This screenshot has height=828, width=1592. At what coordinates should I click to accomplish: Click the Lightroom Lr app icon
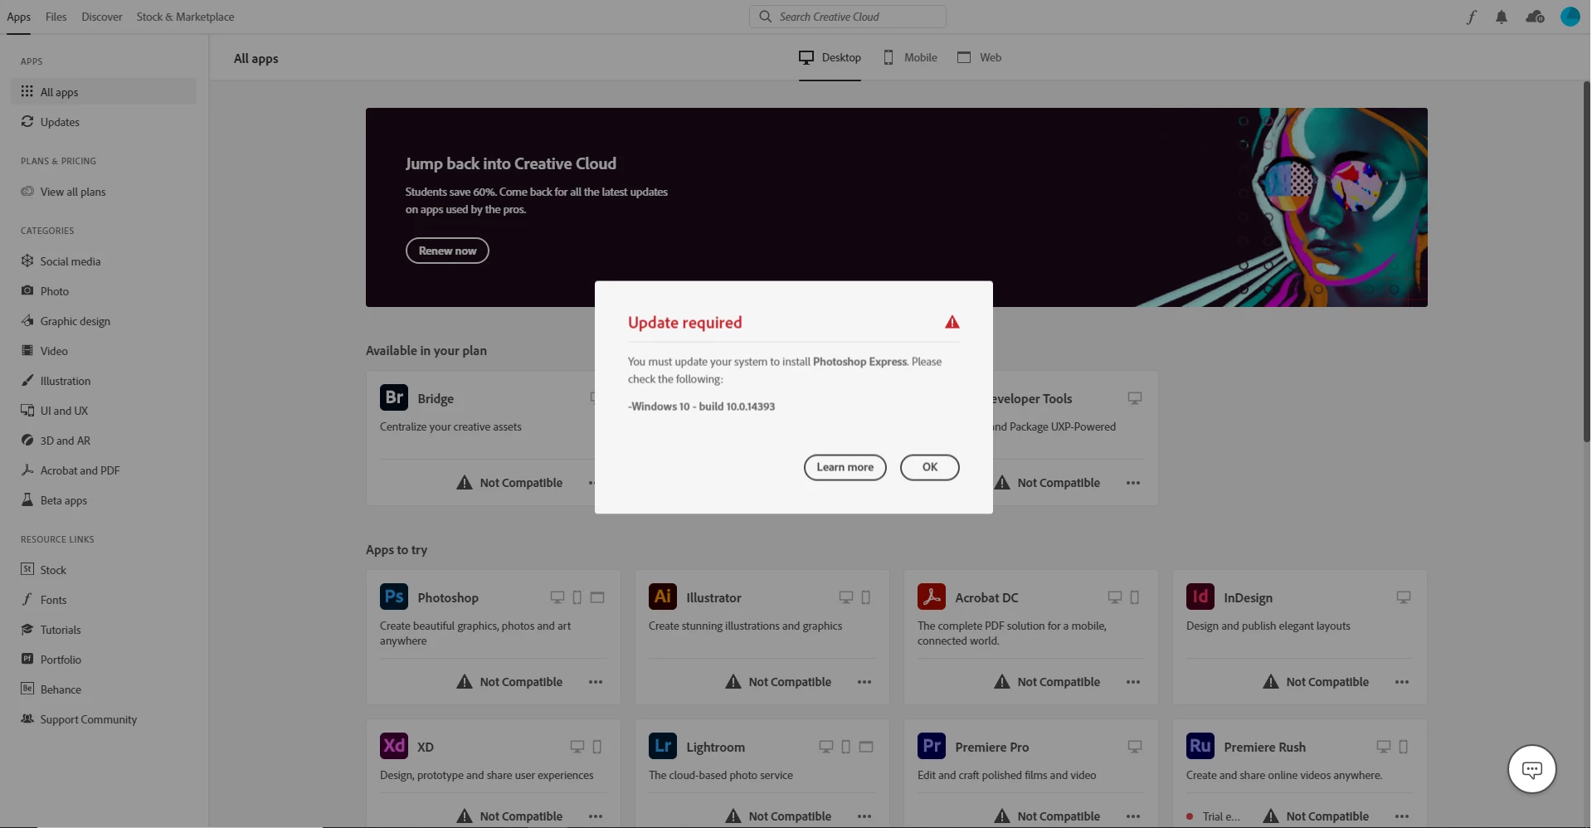coord(663,746)
